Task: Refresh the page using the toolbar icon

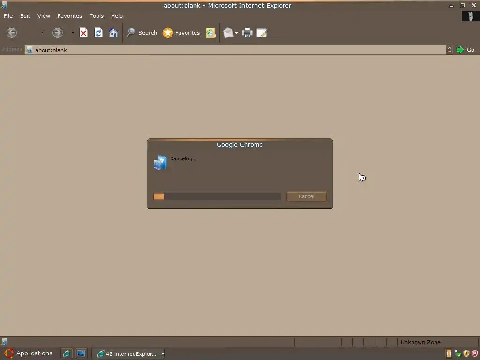Action: pyautogui.click(x=98, y=33)
